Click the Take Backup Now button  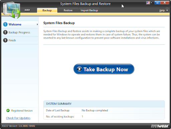coord(104,69)
